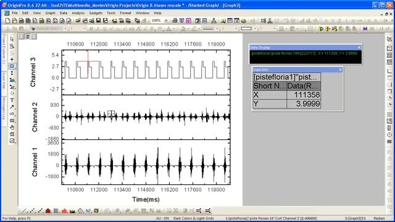Open the Gadgets menu
The image size is (395, 222).
(96, 13)
